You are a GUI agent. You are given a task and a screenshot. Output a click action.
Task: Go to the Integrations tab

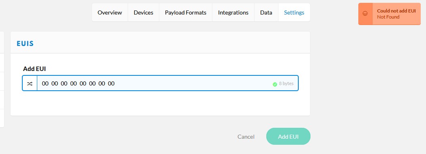[233, 12]
